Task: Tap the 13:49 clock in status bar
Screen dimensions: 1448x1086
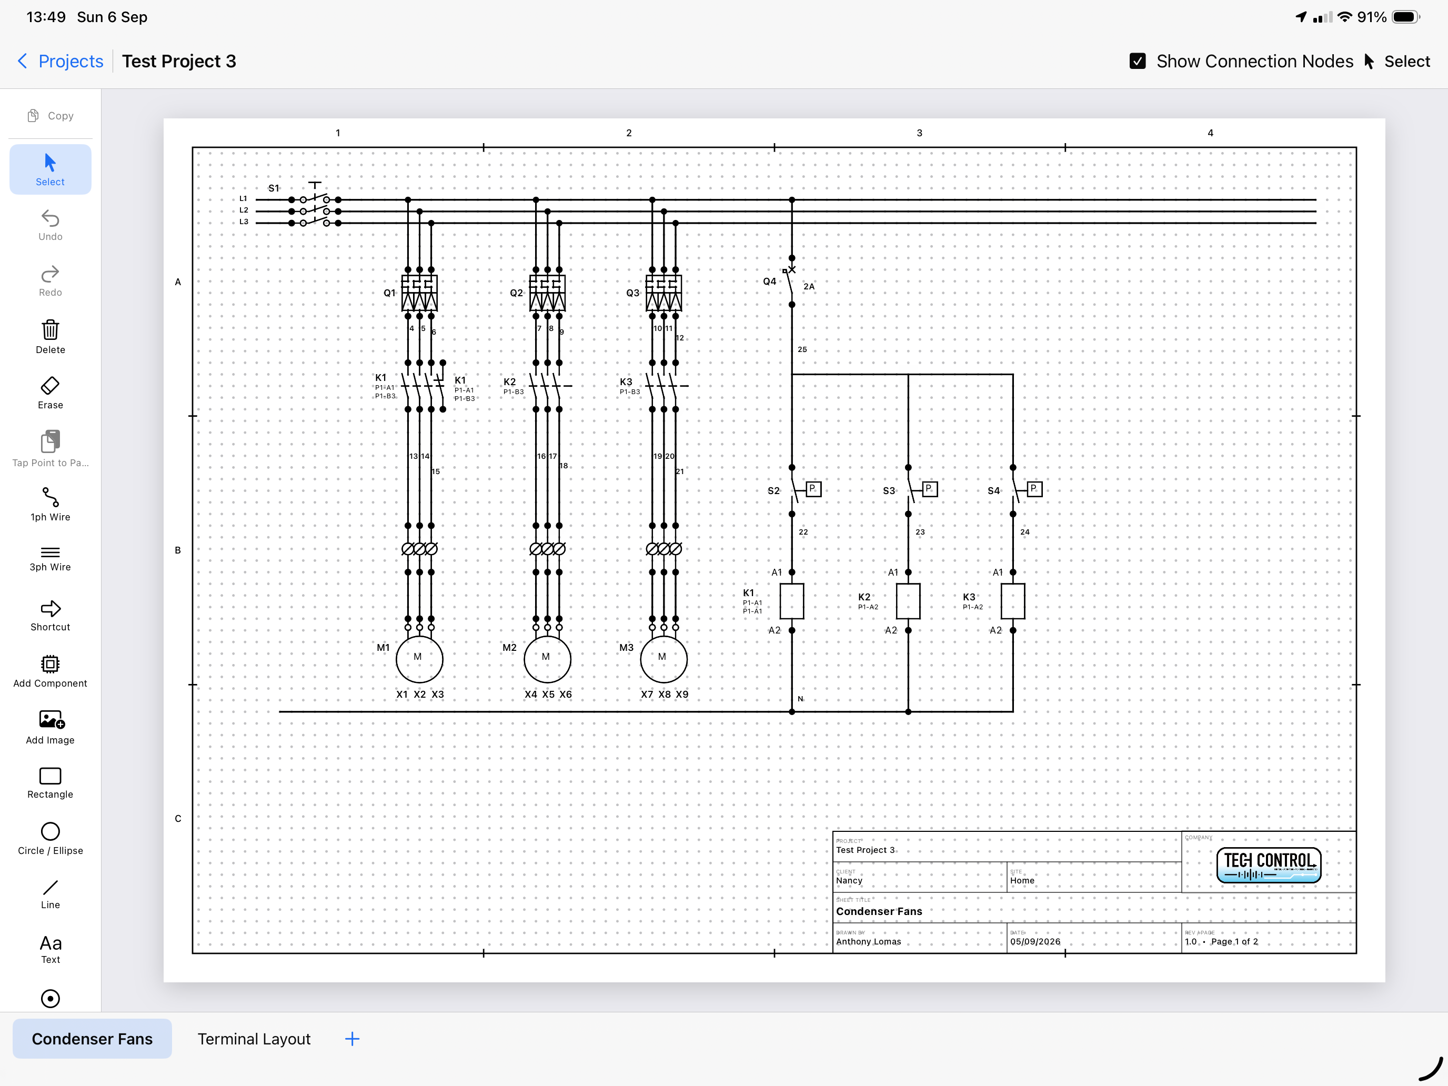Action: [x=46, y=17]
